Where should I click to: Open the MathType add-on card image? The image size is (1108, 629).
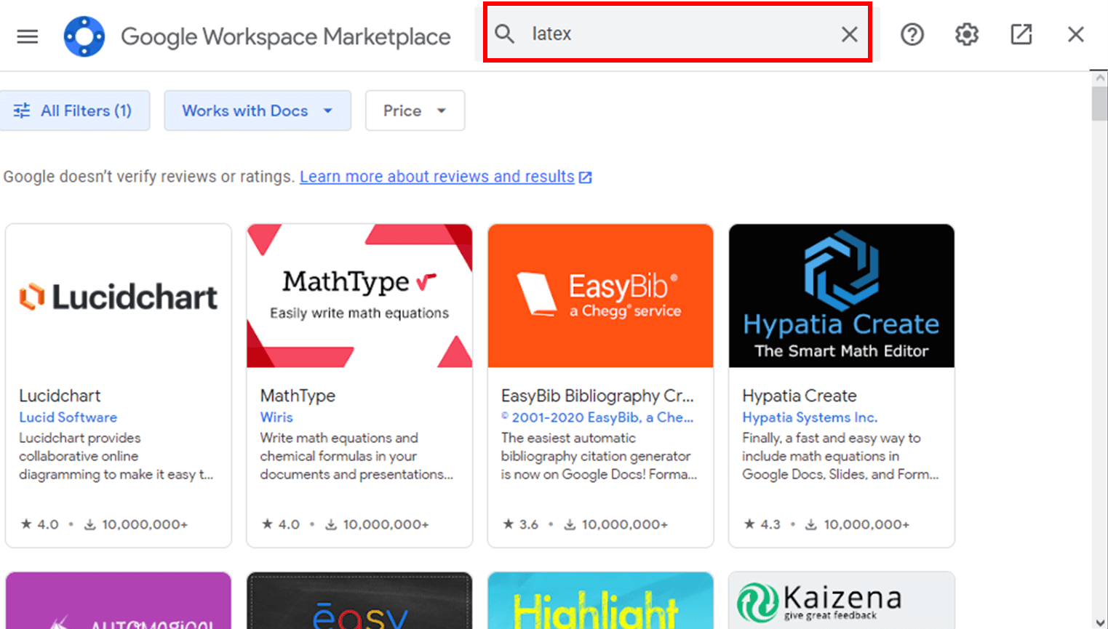coord(359,296)
